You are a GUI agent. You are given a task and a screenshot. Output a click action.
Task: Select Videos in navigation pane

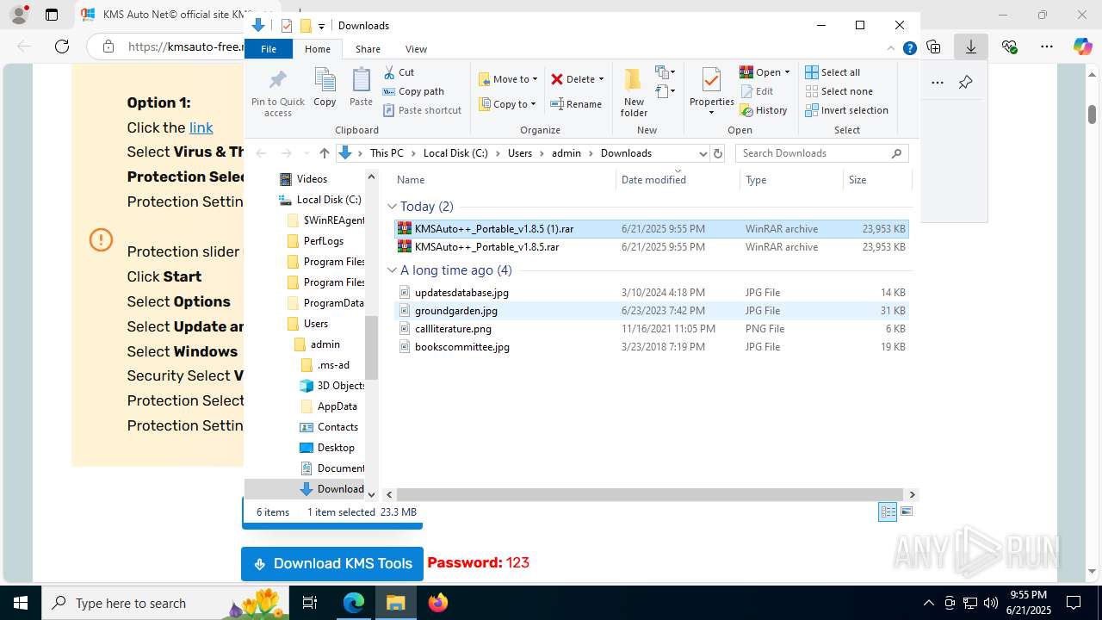click(312, 179)
